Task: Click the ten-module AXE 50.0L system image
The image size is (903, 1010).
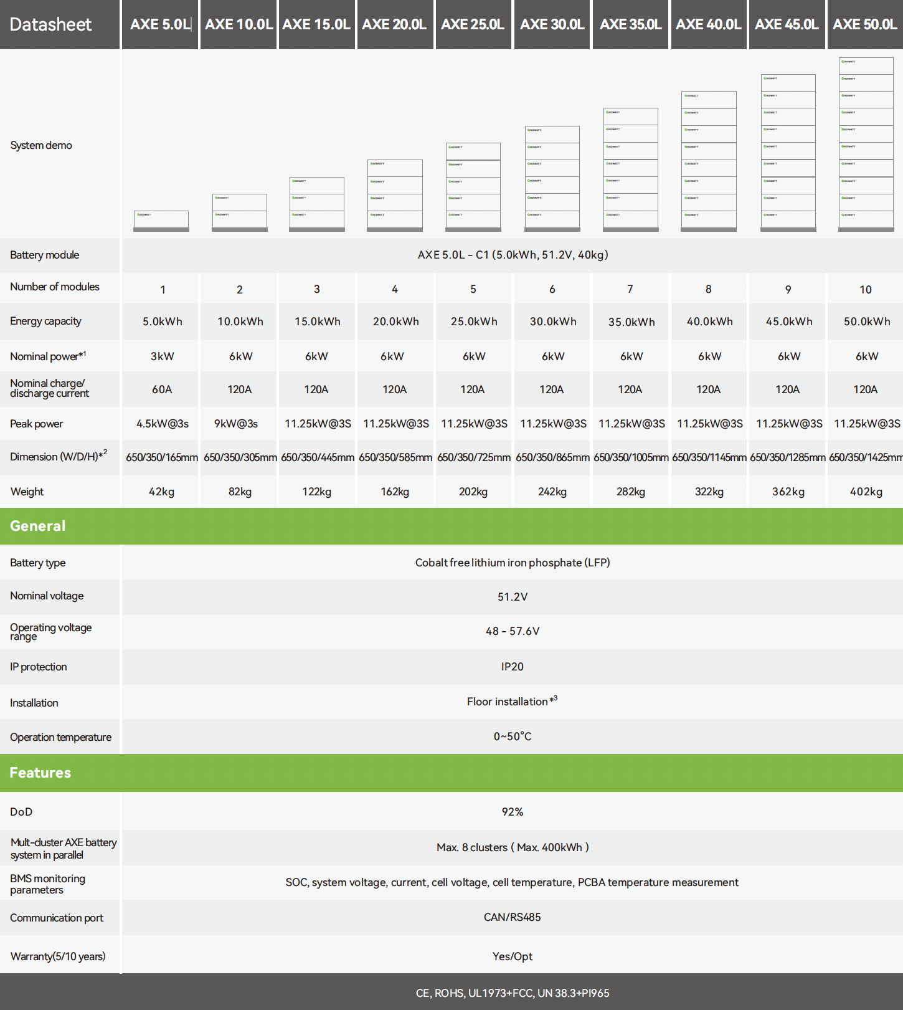Action: point(866,145)
